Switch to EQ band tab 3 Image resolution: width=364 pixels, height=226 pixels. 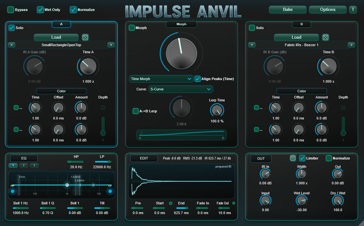point(34,165)
